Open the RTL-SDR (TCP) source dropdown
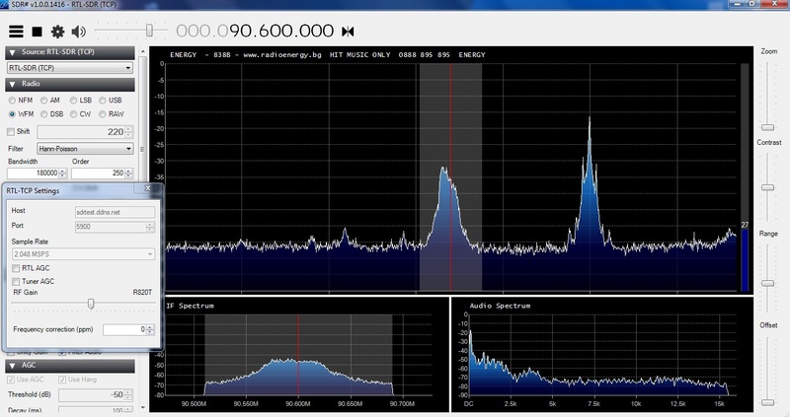790x417 pixels. [x=70, y=68]
